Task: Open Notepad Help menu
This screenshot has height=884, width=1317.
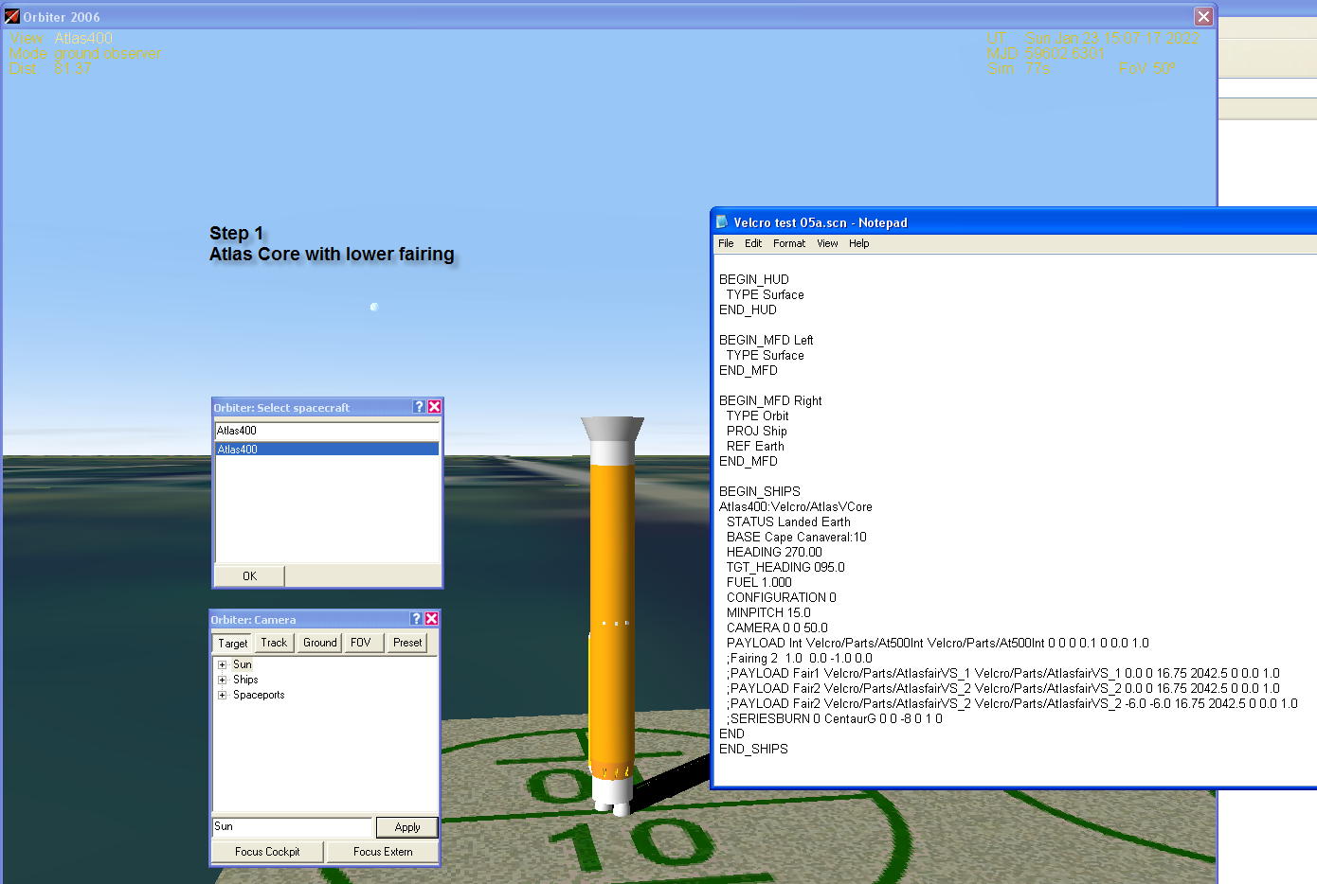Action: pyautogui.click(x=859, y=243)
